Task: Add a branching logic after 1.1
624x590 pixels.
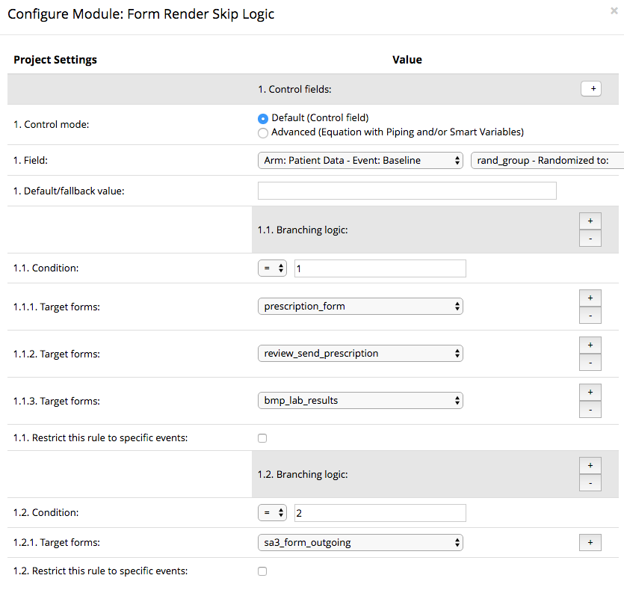Action: pos(590,221)
